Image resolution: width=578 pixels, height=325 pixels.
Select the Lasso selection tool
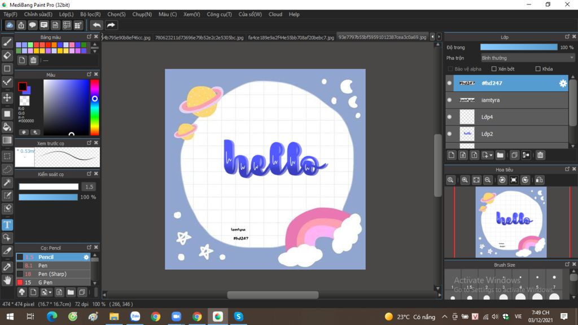point(7,169)
